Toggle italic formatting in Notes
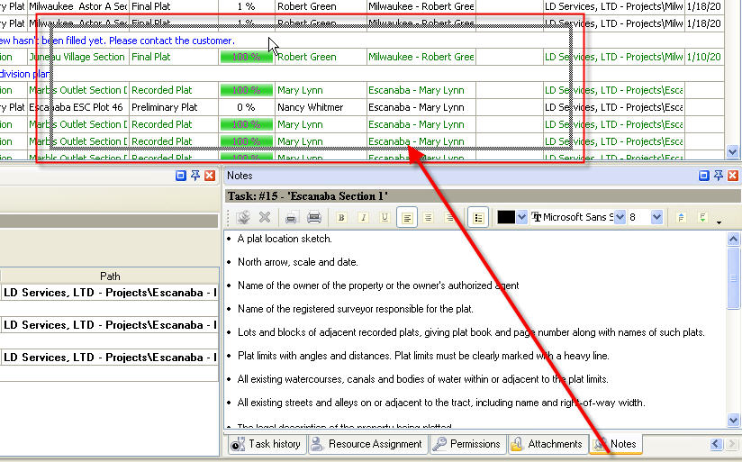Screen dimensions: 742x462 click(363, 217)
